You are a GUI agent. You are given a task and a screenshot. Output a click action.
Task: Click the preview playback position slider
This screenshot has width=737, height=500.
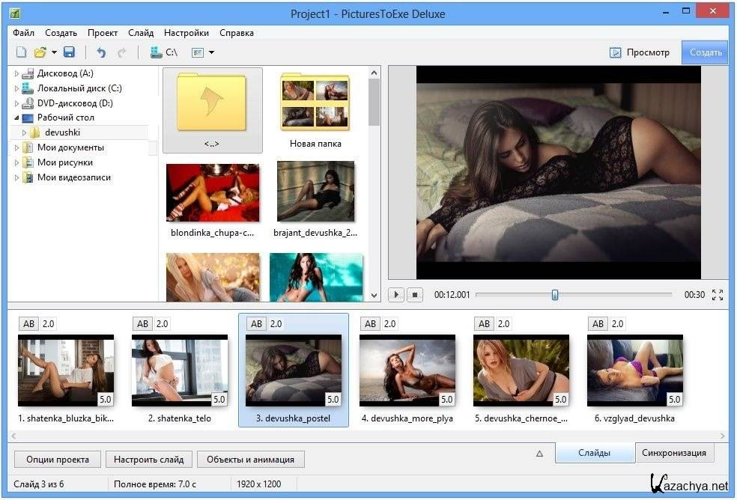pos(554,295)
